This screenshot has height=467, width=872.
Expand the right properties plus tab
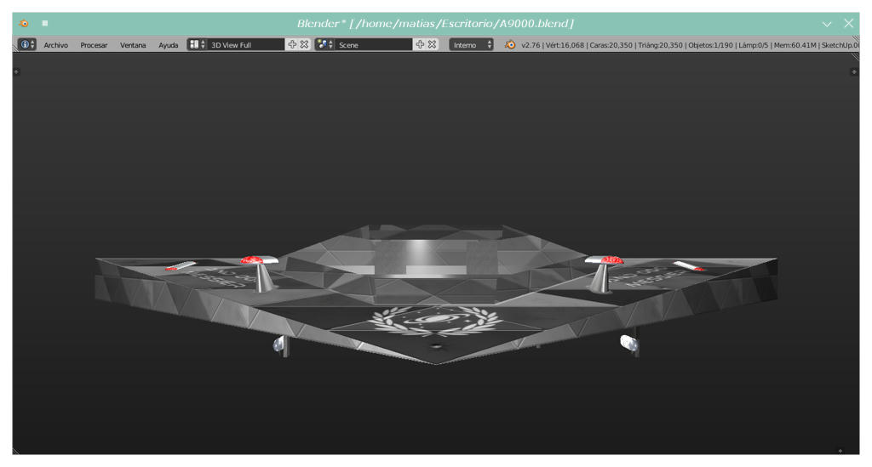coord(854,71)
